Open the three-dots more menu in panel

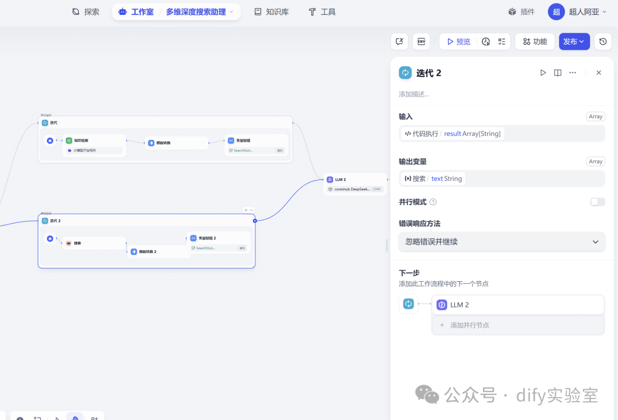(x=572, y=73)
